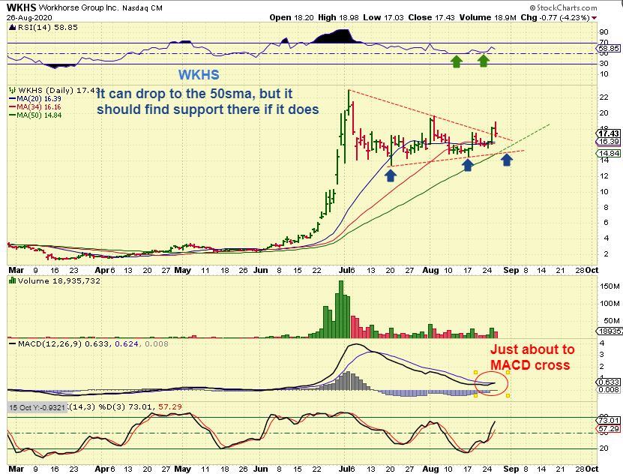Click the Low 17.03 value

pos(383,17)
